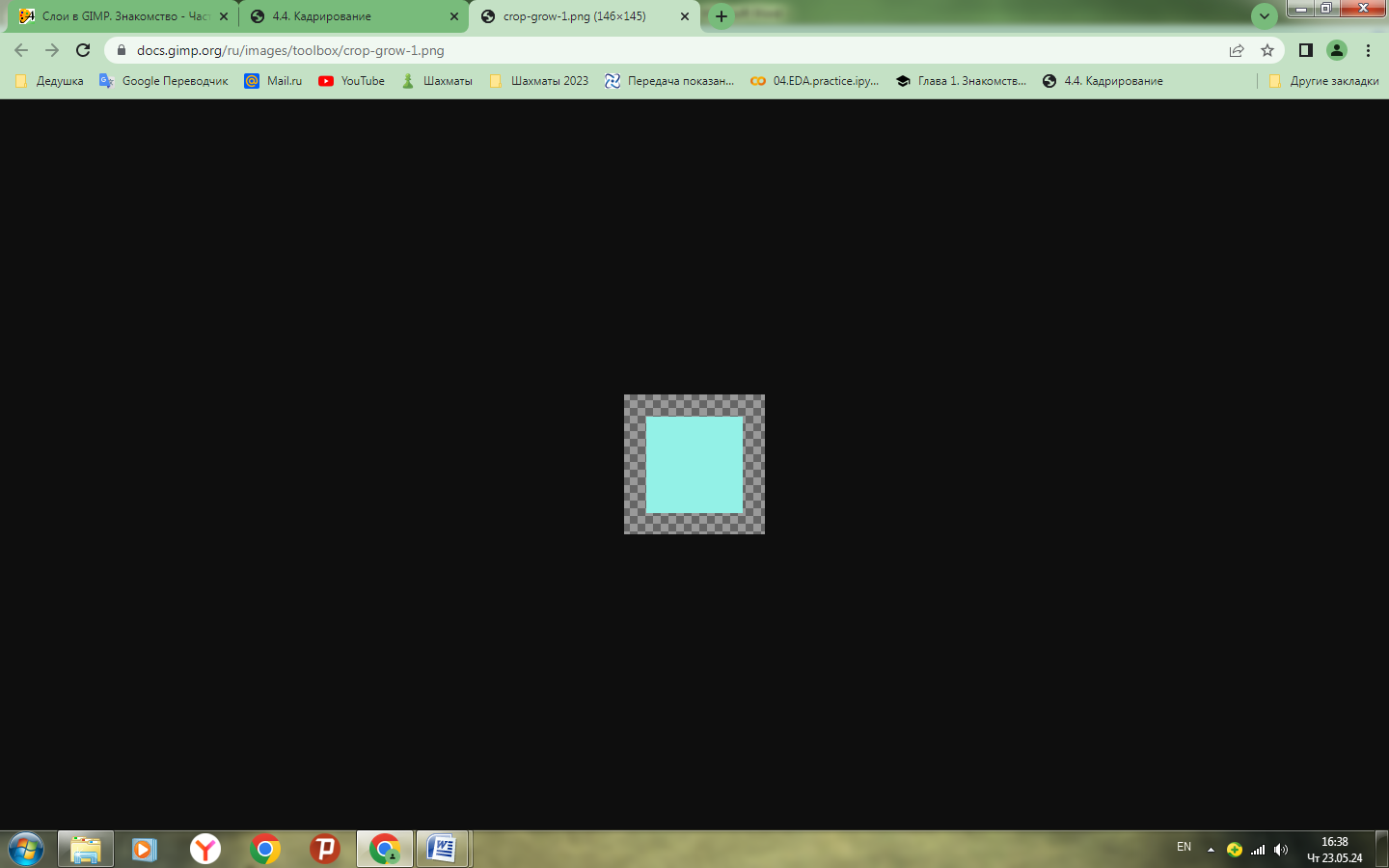The height and width of the screenshot is (868, 1389).
Task: Open the Глава 1. Знакомств... bookmark
Action: click(962, 81)
